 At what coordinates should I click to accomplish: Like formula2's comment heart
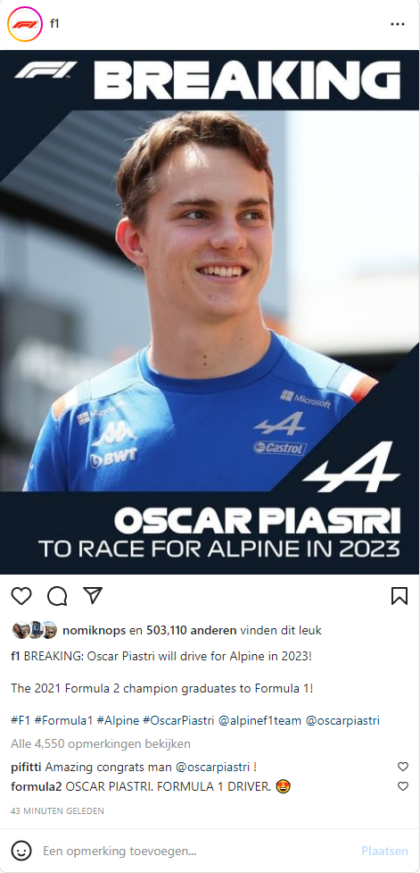(x=403, y=786)
